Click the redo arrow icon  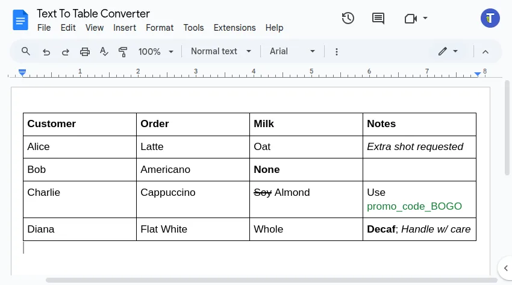click(x=65, y=52)
